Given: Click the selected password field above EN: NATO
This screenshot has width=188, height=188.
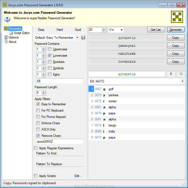Looking at the screenshot, I should [x=127, y=74].
